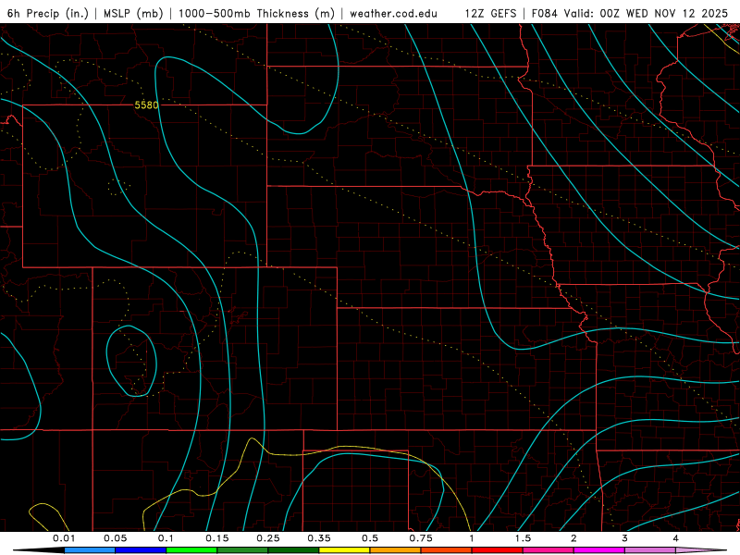Click the 1.5 legend value
Image resolution: width=740 pixels, height=555 pixels.
[523, 538]
